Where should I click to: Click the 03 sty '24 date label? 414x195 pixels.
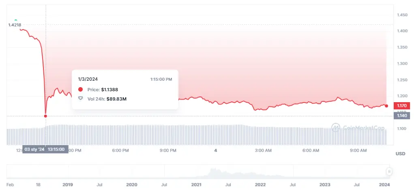click(x=34, y=149)
